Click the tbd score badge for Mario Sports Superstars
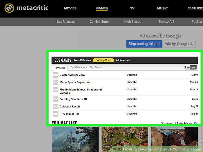Screen dimensions: 203x152 [55, 82]
